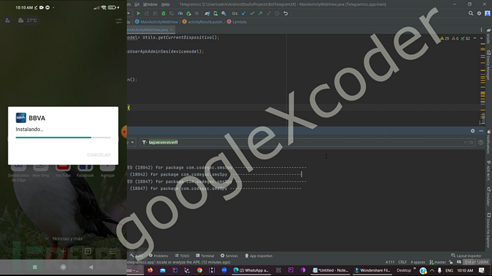The image size is (492, 276).
Task: Toggle Device File Explorer side panel
Action: 488,230
